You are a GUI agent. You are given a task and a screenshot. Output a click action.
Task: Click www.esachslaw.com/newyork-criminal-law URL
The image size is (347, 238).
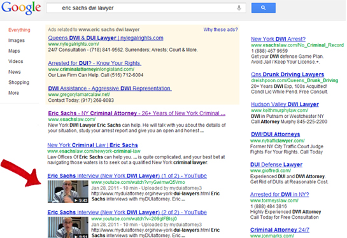[94, 151]
